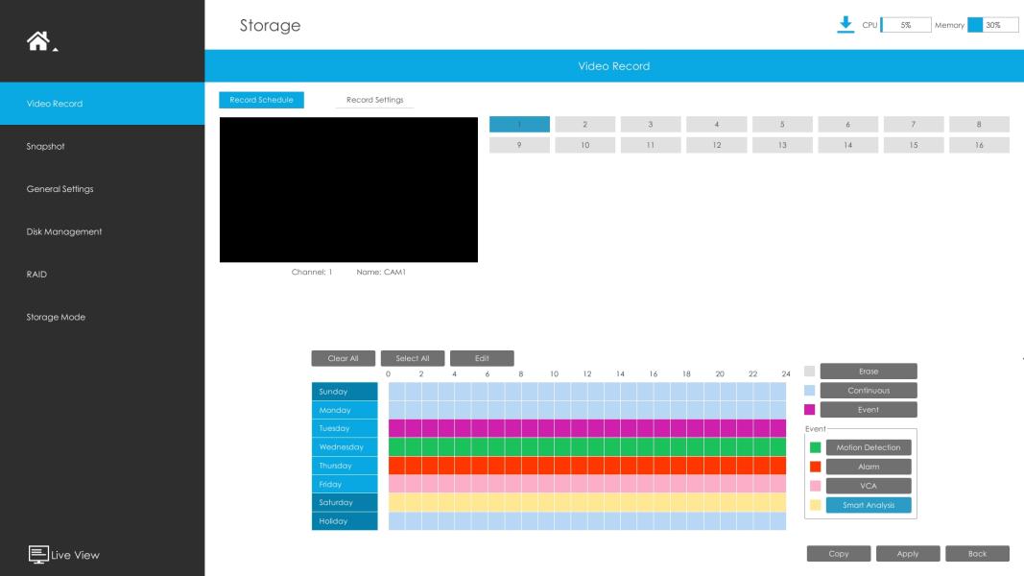Click the camera preview video area
The image size is (1024, 576).
coord(348,190)
